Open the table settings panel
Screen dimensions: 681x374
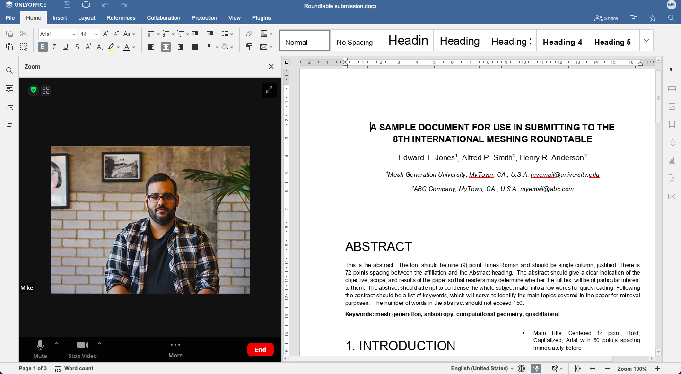[672, 88]
